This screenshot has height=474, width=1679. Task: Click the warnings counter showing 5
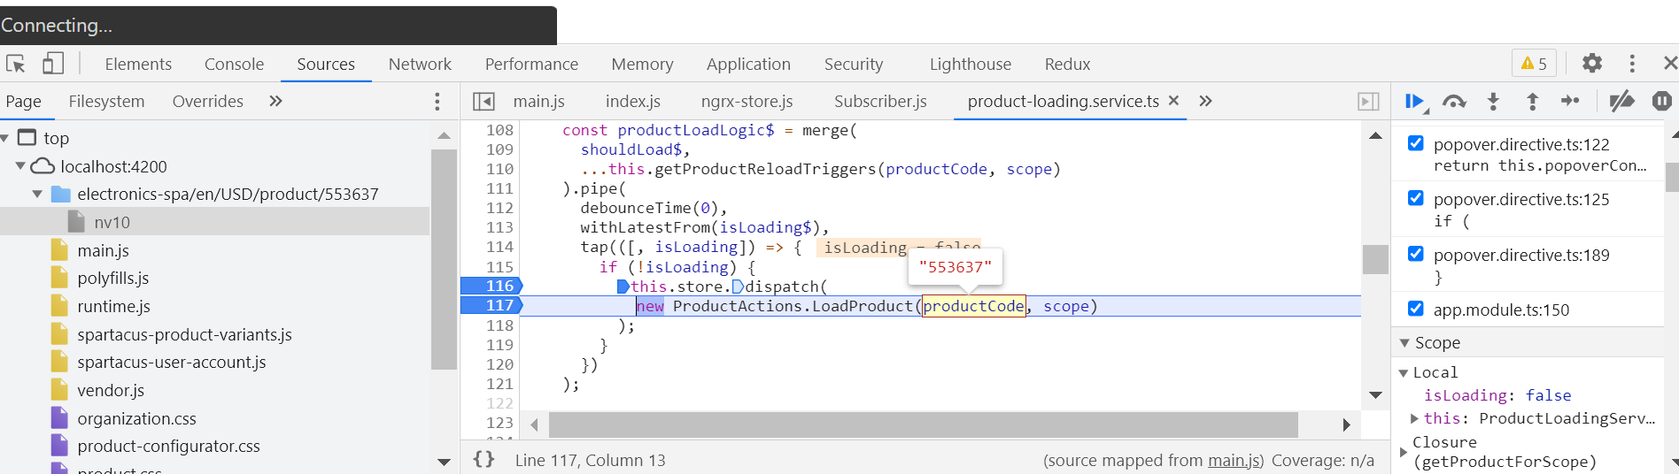(x=1534, y=64)
